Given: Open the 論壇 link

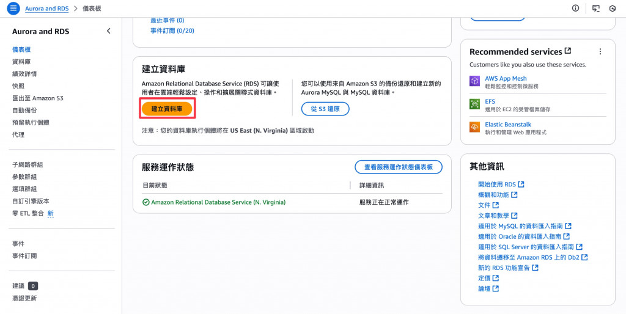Looking at the screenshot, I should (x=488, y=288).
